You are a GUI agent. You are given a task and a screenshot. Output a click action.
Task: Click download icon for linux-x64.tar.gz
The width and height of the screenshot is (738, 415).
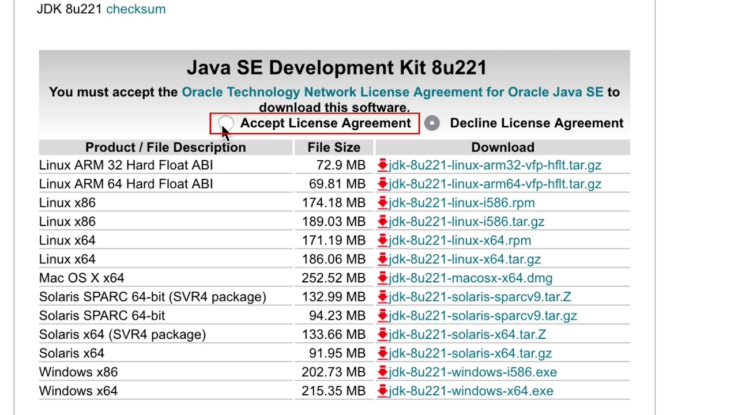pos(382,259)
